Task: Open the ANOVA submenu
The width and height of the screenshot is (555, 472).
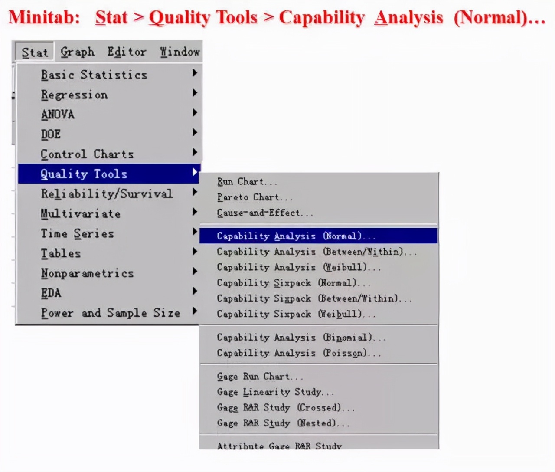Action: [109, 115]
